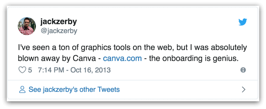Click See jackzerby's other Tweets
266x109 pixels.
(x=74, y=90)
